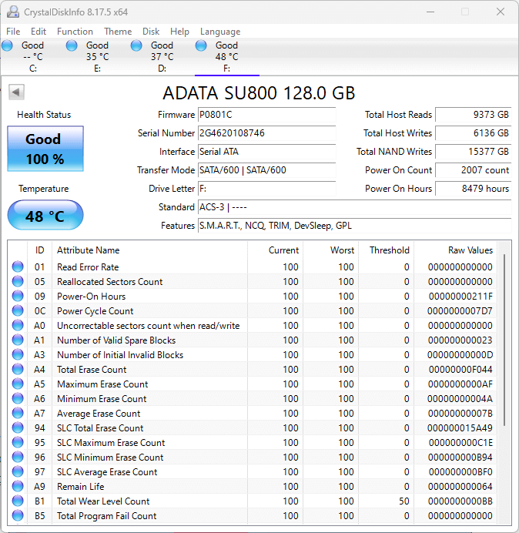The image size is (519, 533).
Task: Click status orb for Uncorrectable sectors count row
Action: tap(18, 325)
